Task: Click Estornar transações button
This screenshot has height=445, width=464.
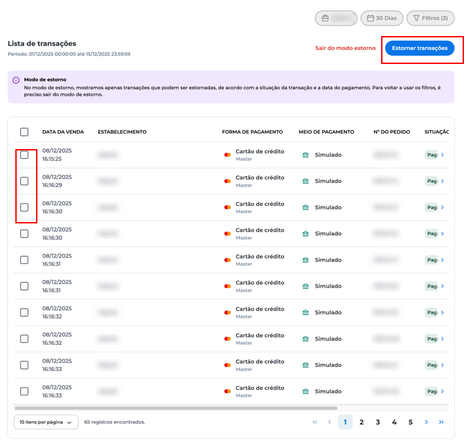Action: click(x=419, y=48)
